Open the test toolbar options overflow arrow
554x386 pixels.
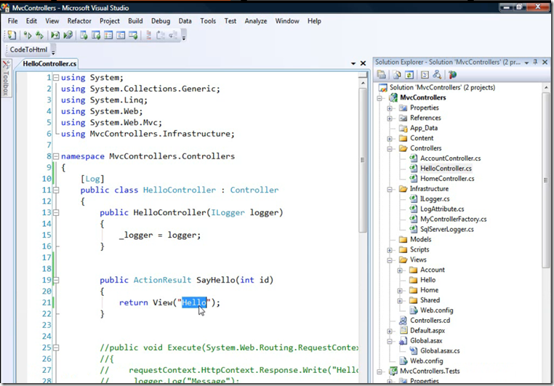pyautogui.click(x=184, y=36)
